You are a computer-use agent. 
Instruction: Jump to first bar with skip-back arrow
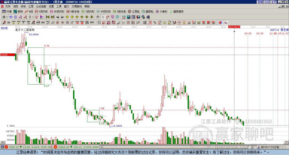point(47,17)
